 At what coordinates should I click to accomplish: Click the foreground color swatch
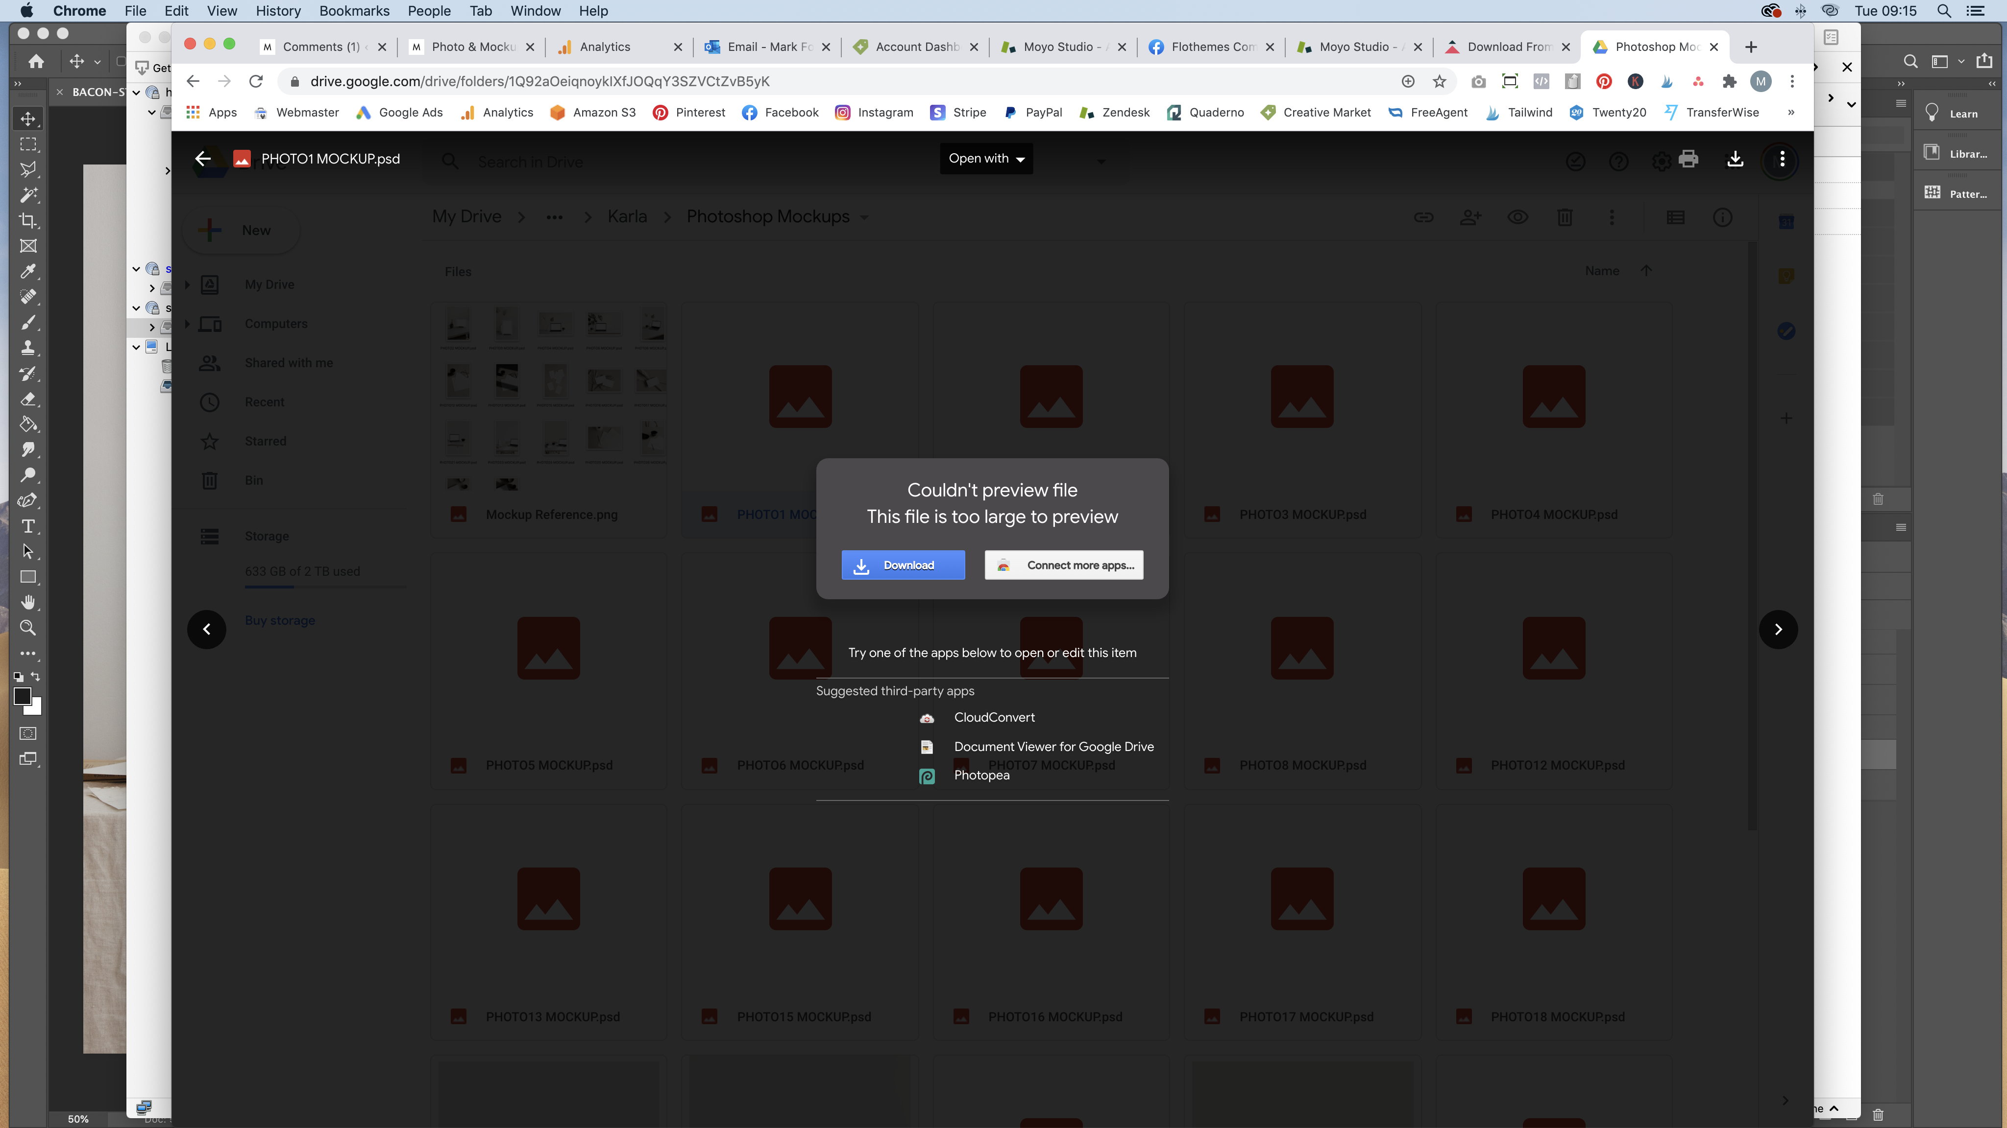pos(22,696)
